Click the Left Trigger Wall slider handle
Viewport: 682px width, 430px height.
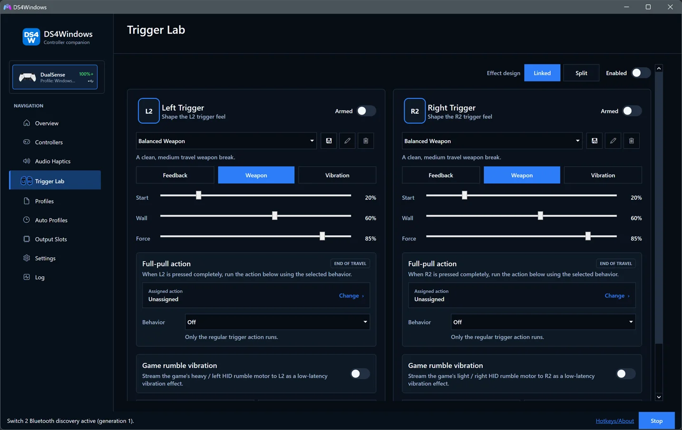click(x=274, y=216)
